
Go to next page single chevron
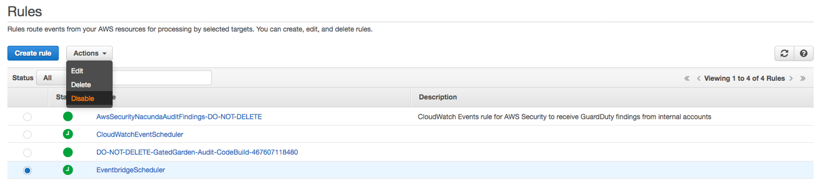point(791,78)
